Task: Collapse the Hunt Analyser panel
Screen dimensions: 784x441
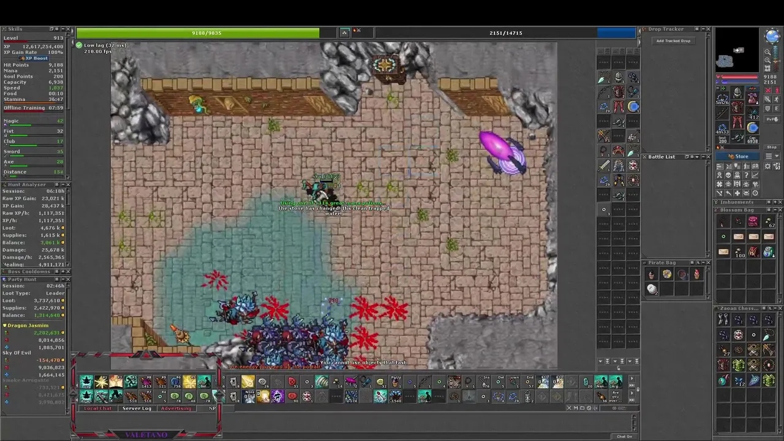Action: click(x=63, y=184)
